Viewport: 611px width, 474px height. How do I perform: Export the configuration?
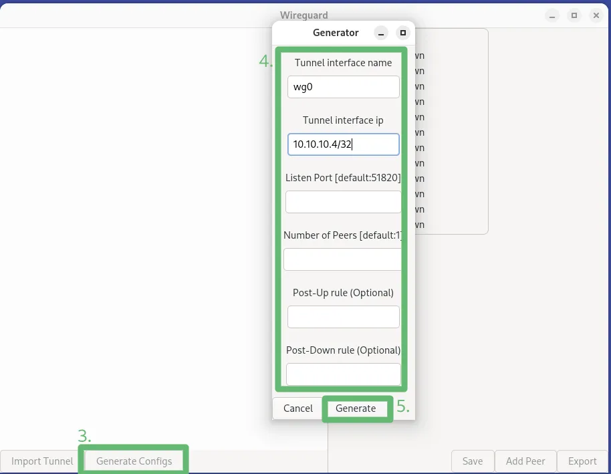(x=582, y=461)
